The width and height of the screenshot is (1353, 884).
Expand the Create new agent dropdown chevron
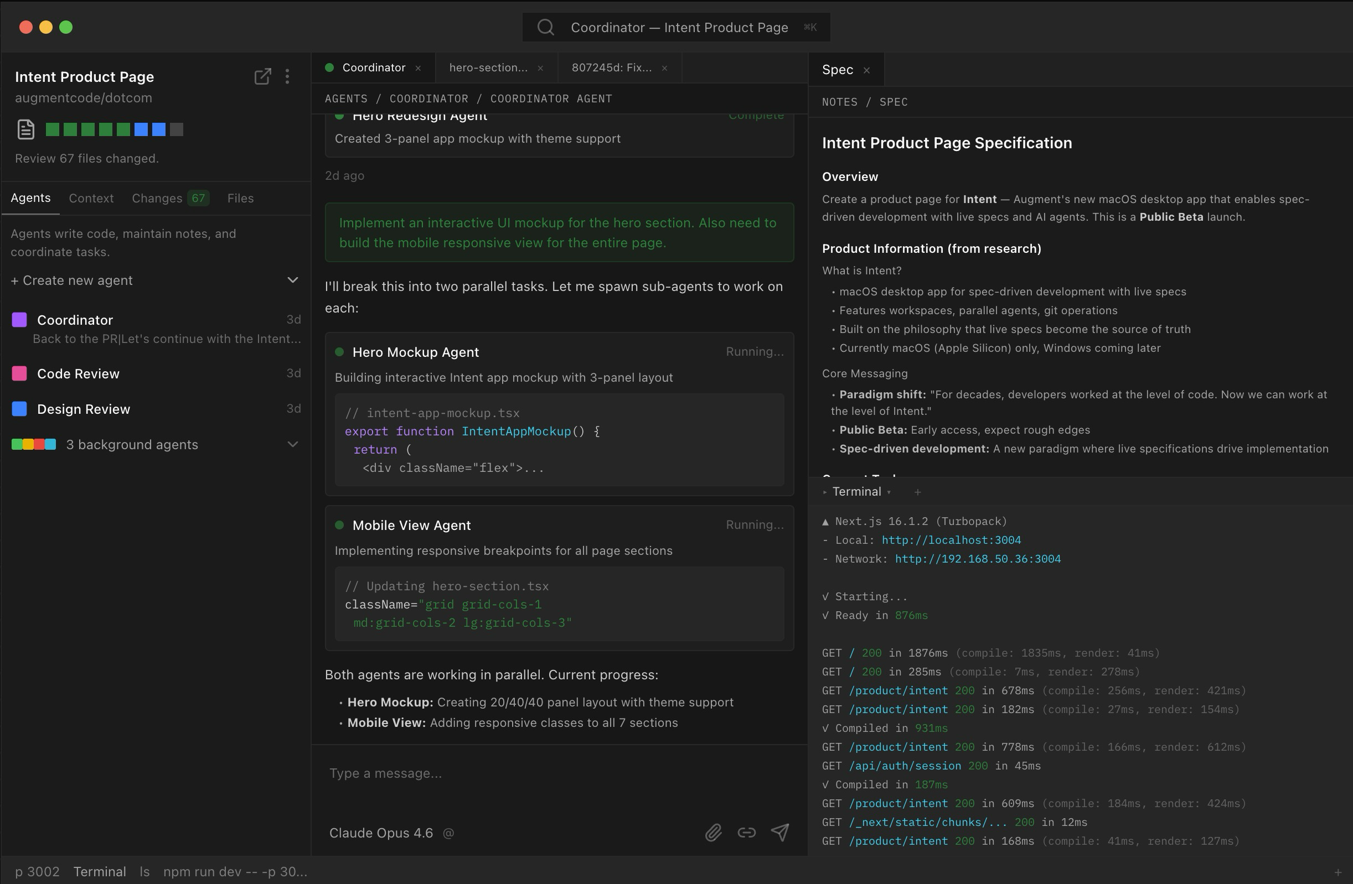tap(293, 280)
